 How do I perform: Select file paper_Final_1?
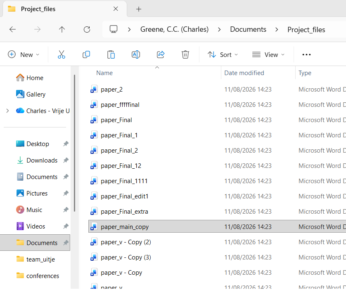(119, 135)
